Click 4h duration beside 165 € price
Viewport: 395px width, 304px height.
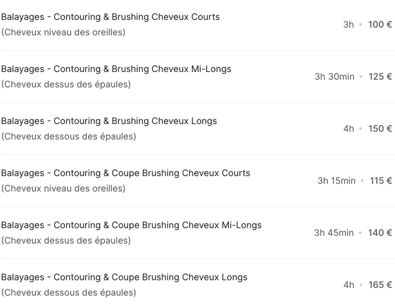(x=349, y=285)
